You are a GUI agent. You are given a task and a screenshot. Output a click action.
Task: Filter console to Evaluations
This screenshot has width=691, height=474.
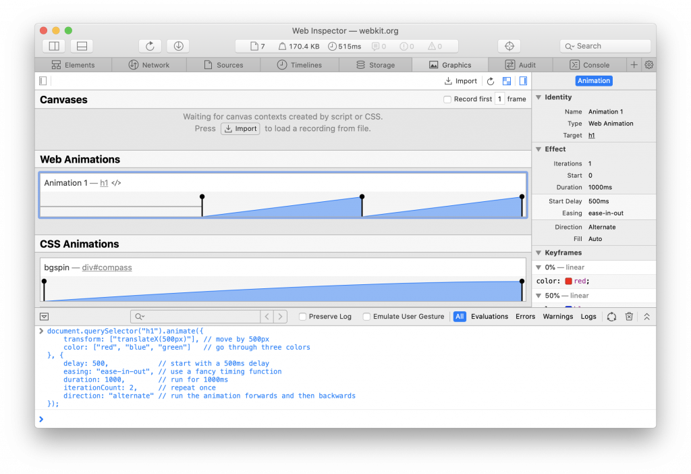pos(489,317)
